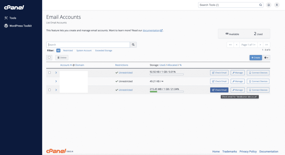The height and width of the screenshot is (155, 285).
Task: Open Trademarks footer link
Action: tap(230, 152)
